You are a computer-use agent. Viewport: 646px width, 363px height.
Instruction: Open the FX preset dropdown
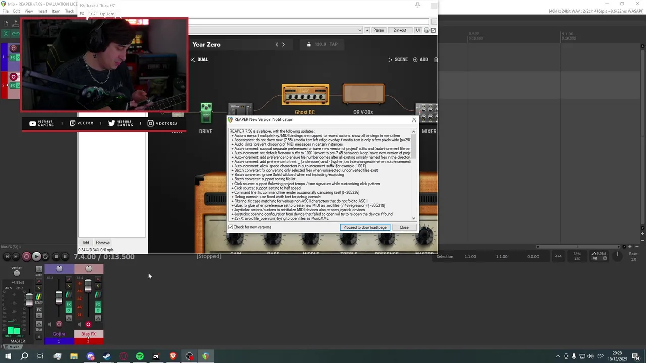[x=360, y=30]
